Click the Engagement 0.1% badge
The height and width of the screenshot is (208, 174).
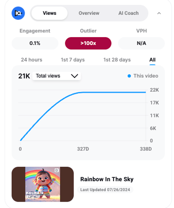(35, 43)
